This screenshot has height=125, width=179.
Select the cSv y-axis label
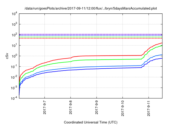[x=7, y=56]
